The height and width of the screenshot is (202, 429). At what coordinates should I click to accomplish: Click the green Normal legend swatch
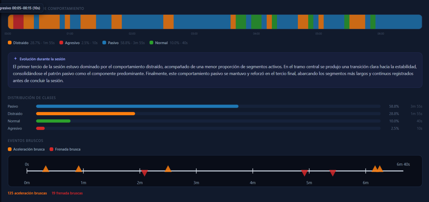[x=151, y=43]
